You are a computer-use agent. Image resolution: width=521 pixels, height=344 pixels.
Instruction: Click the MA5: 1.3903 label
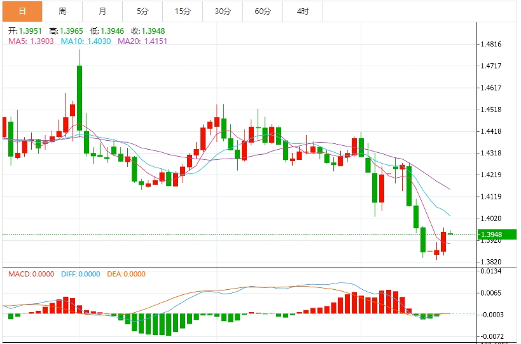(31, 41)
